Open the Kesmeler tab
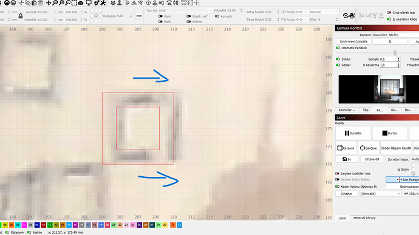Screen dimensions: 419x235 pos(347,110)
